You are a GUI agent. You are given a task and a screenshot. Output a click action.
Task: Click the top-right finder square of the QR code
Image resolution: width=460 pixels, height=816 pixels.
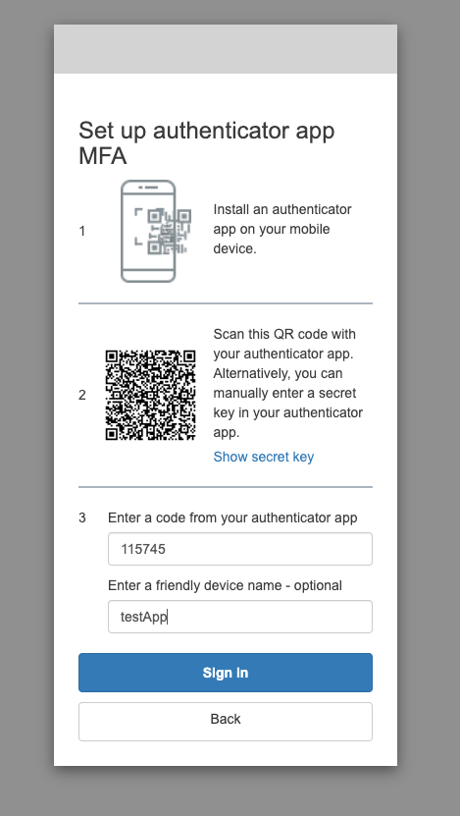click(189, 356)
